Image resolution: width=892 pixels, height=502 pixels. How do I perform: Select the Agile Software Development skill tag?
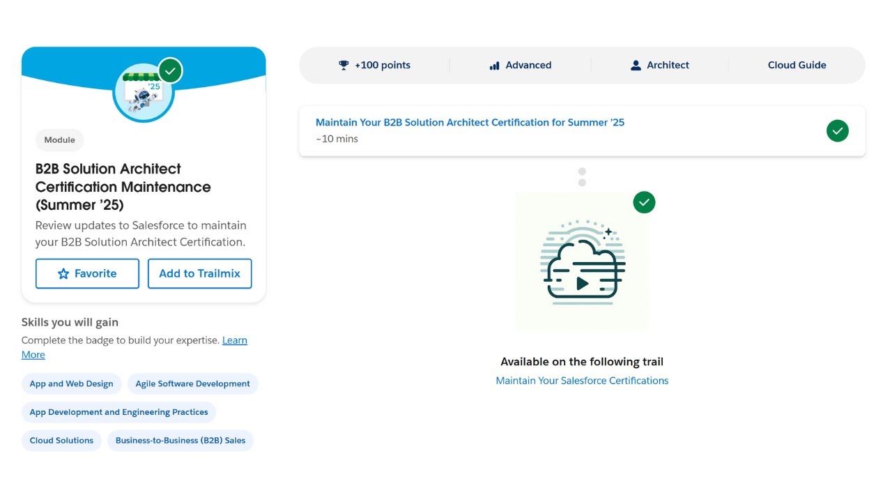click(192, 383)
